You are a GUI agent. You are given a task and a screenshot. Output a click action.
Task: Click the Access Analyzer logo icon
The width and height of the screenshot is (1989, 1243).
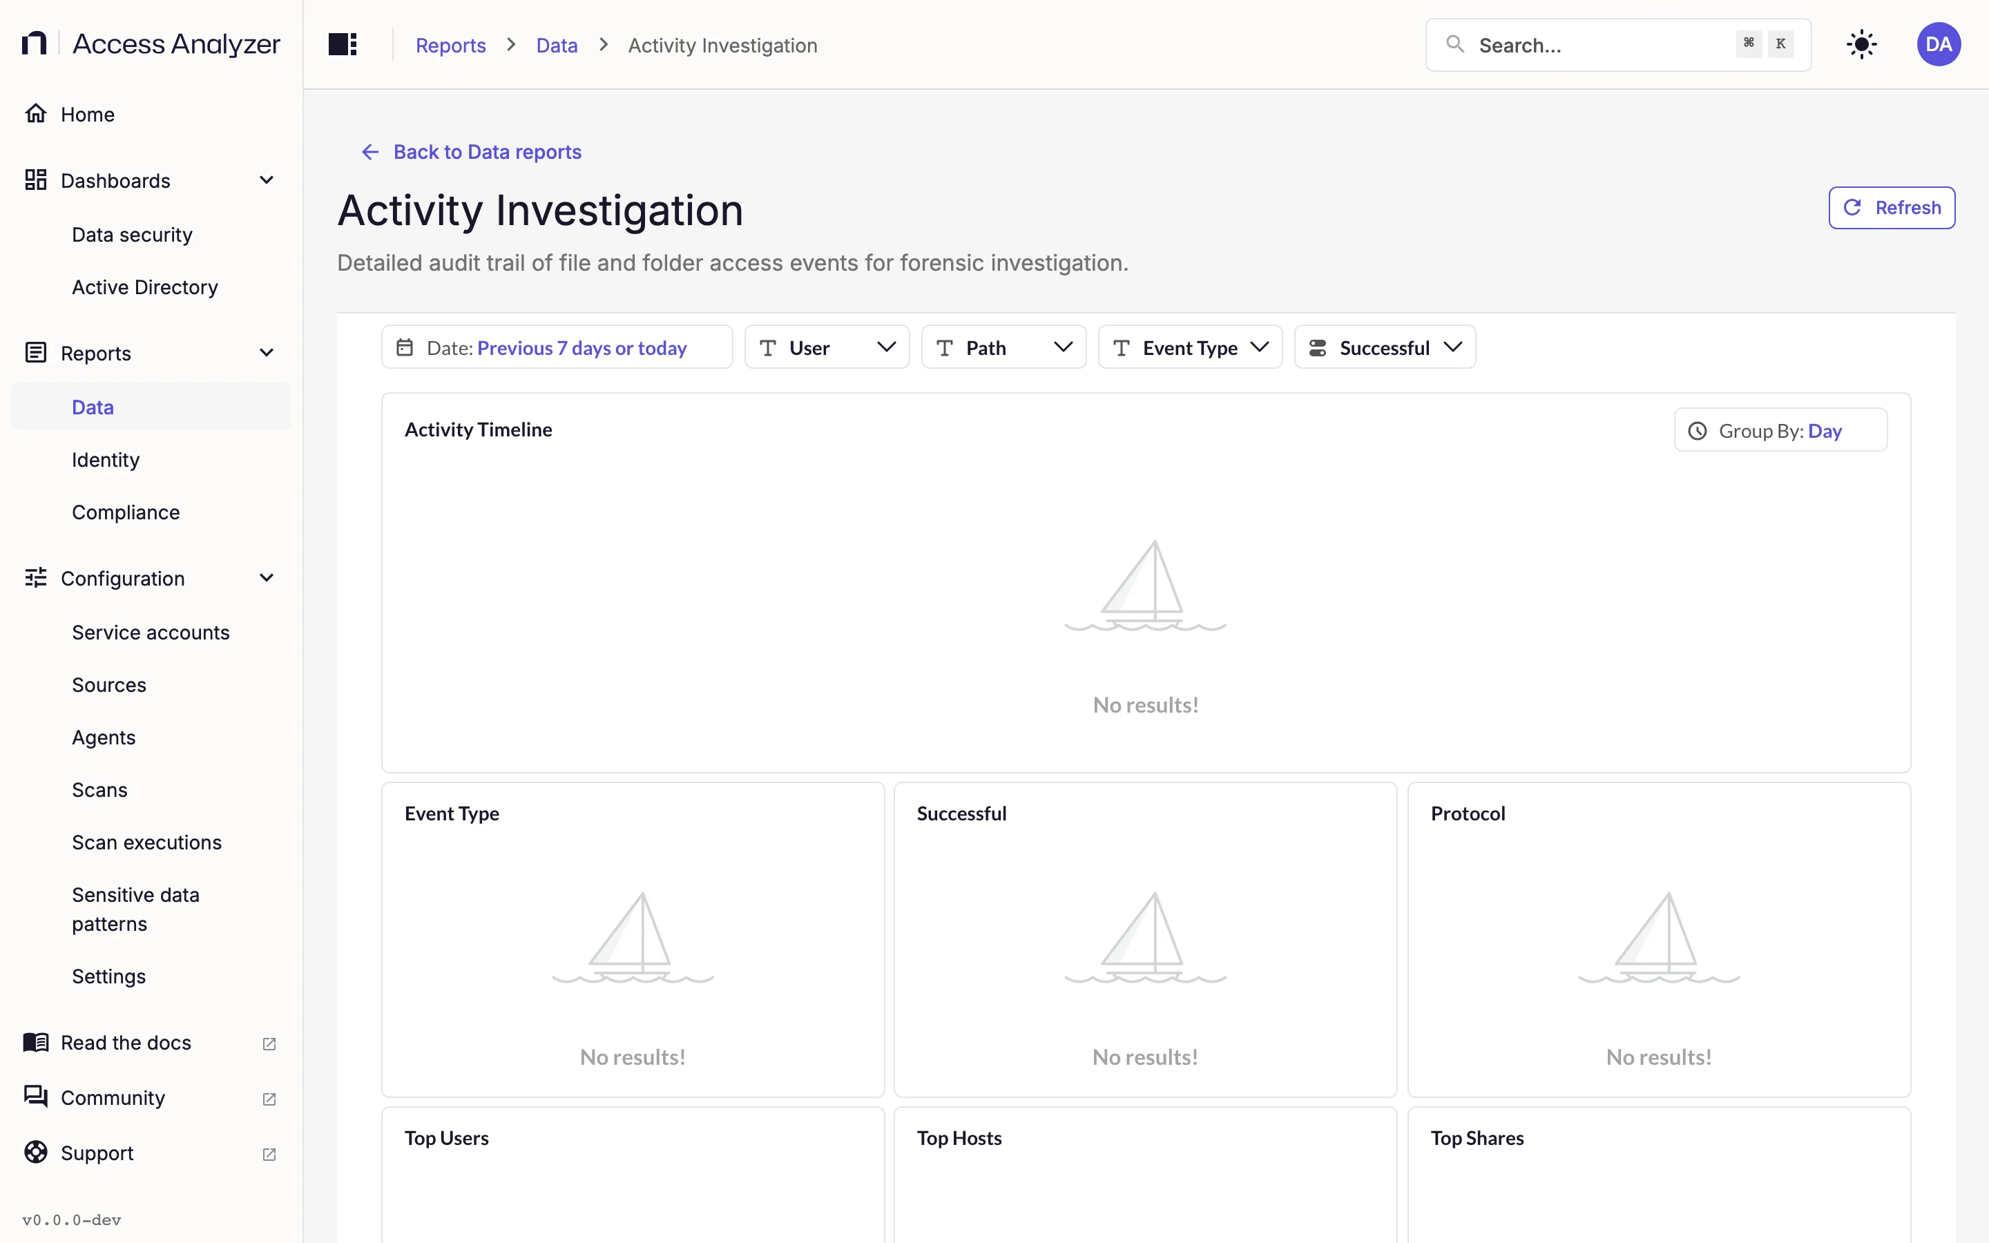point(34,44)
